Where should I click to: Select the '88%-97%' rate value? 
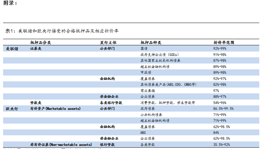[220, 96]
